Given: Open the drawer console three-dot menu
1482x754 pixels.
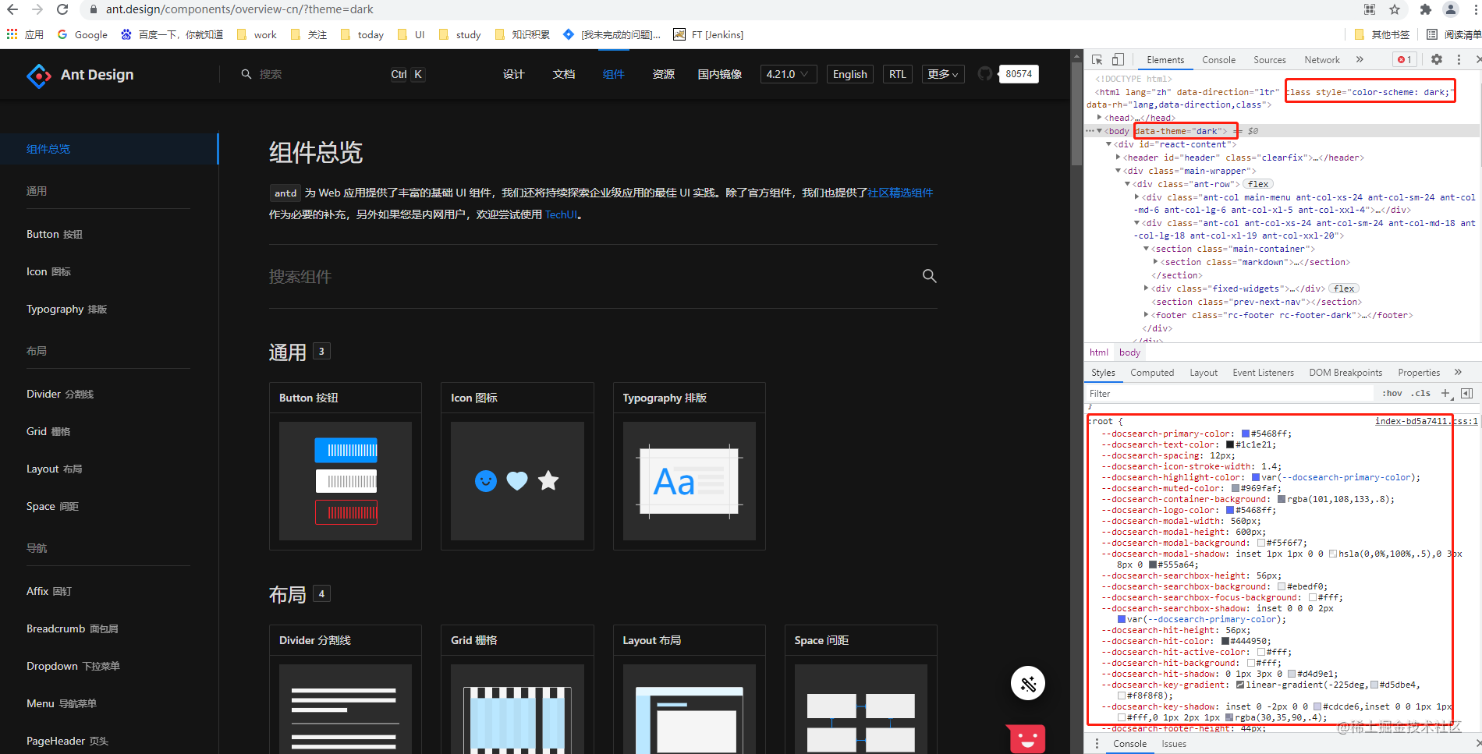Looking at the screenshot, I should click(x=1096, y=744).
